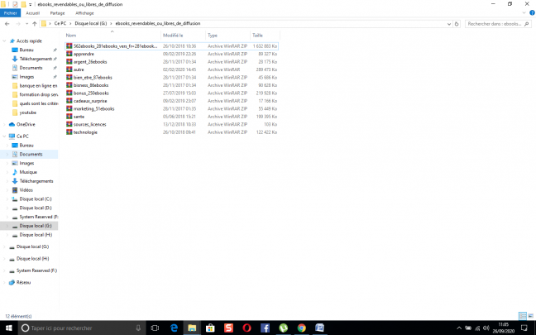Screen dimensions: 536x335
Task: Select the bonus_250ebooks archive icon
Action: (69, 93)
